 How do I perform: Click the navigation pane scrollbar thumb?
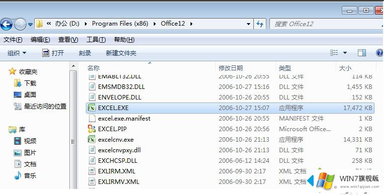click(x=73, y=130)
